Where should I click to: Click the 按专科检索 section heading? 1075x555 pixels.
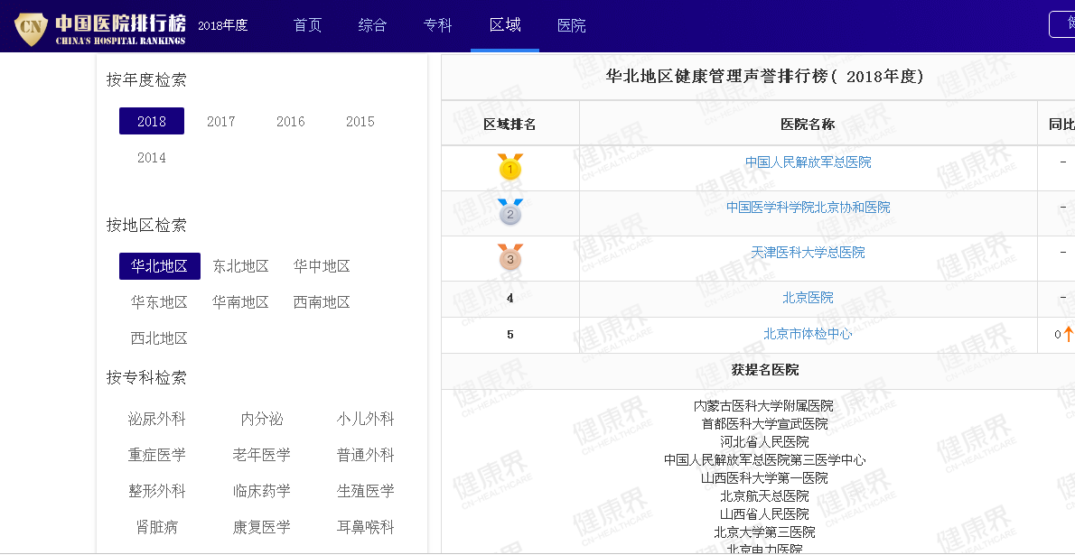click(146, 377)
